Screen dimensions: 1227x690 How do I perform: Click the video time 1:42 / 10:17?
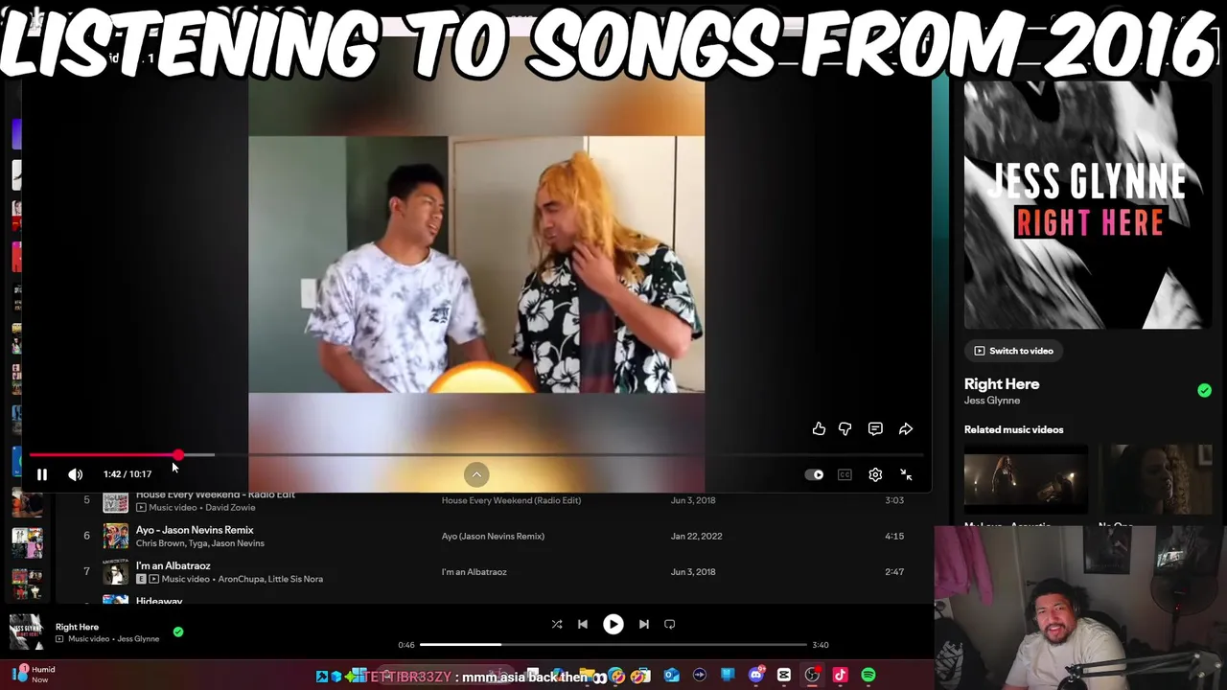(127, 474)
